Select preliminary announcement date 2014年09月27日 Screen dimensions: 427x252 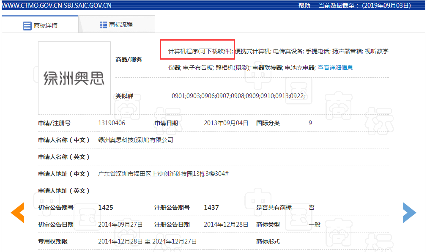click(120, 225)
